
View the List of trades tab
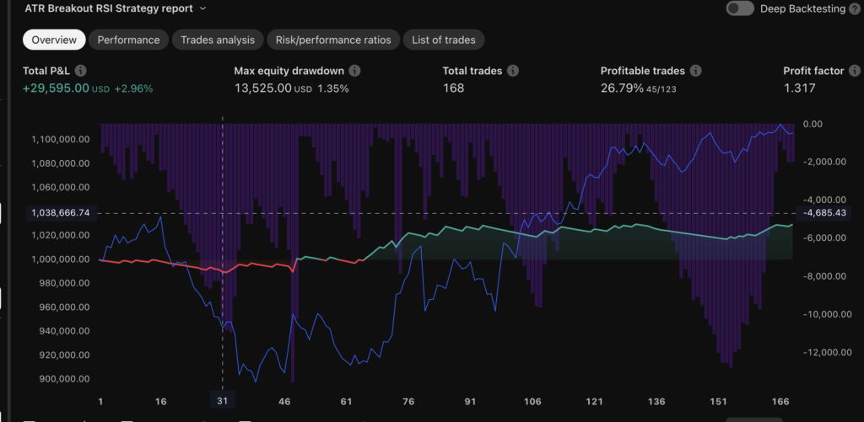[444, 40]
